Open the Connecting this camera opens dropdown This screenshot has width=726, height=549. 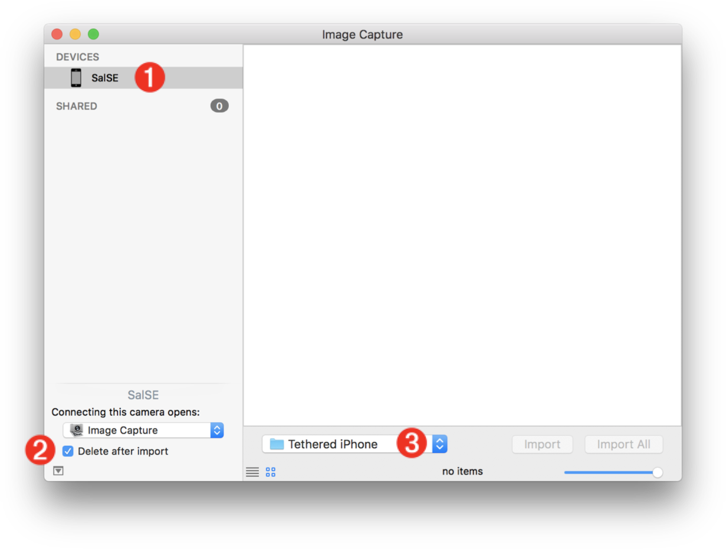tap(143, 430)
